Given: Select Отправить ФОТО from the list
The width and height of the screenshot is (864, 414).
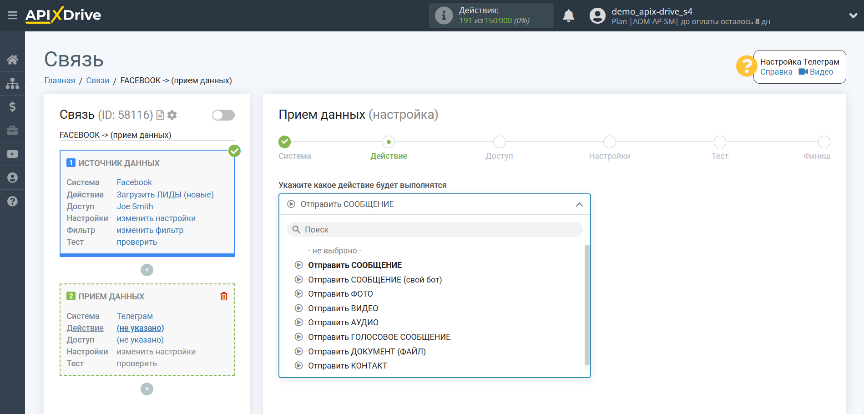Looking at the screenshot, I should click(340, 294).
